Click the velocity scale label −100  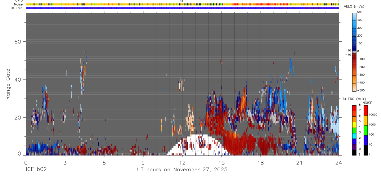click(x=361, y=59)
